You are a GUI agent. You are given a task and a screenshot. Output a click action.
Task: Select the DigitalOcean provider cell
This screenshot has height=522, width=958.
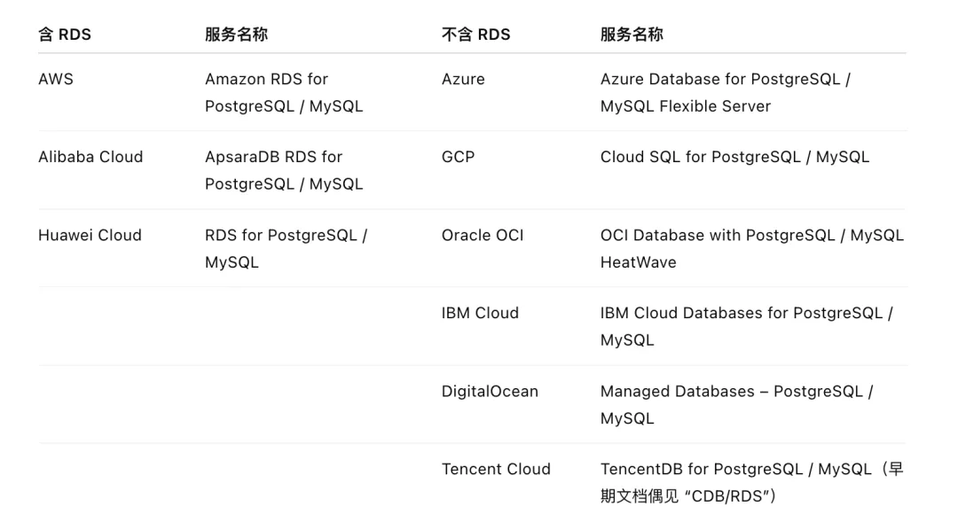tap(490, 392)
